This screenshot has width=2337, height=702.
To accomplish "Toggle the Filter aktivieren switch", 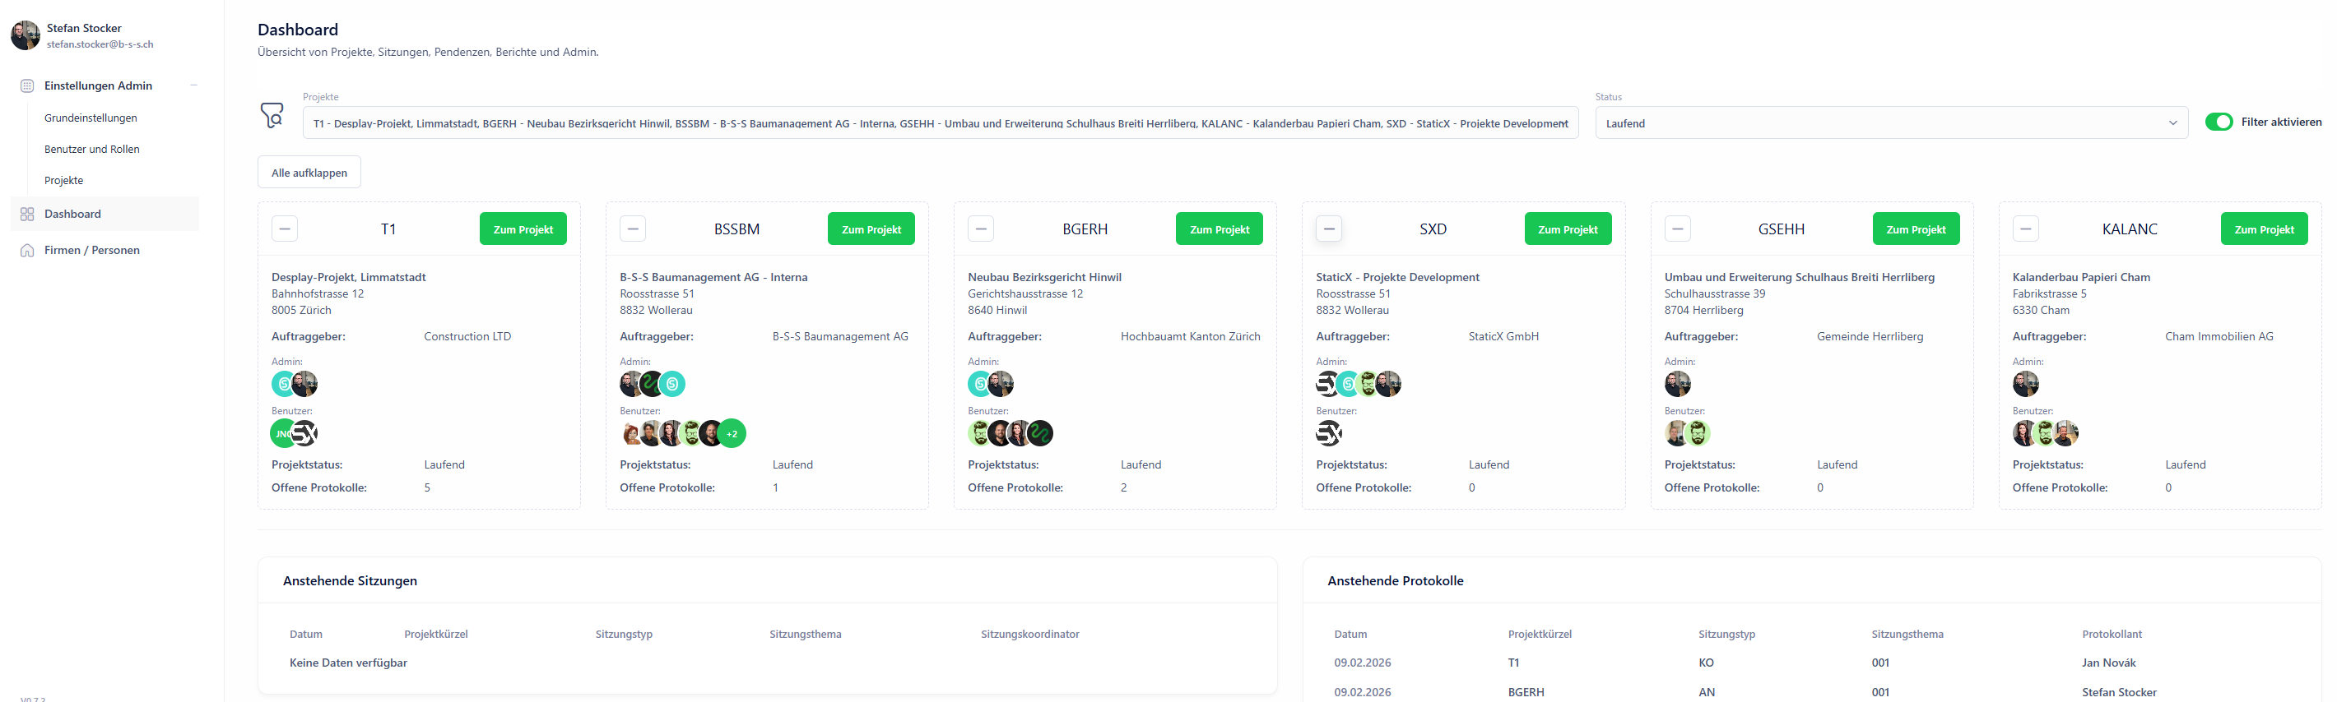I will (x=2219, y=122).
